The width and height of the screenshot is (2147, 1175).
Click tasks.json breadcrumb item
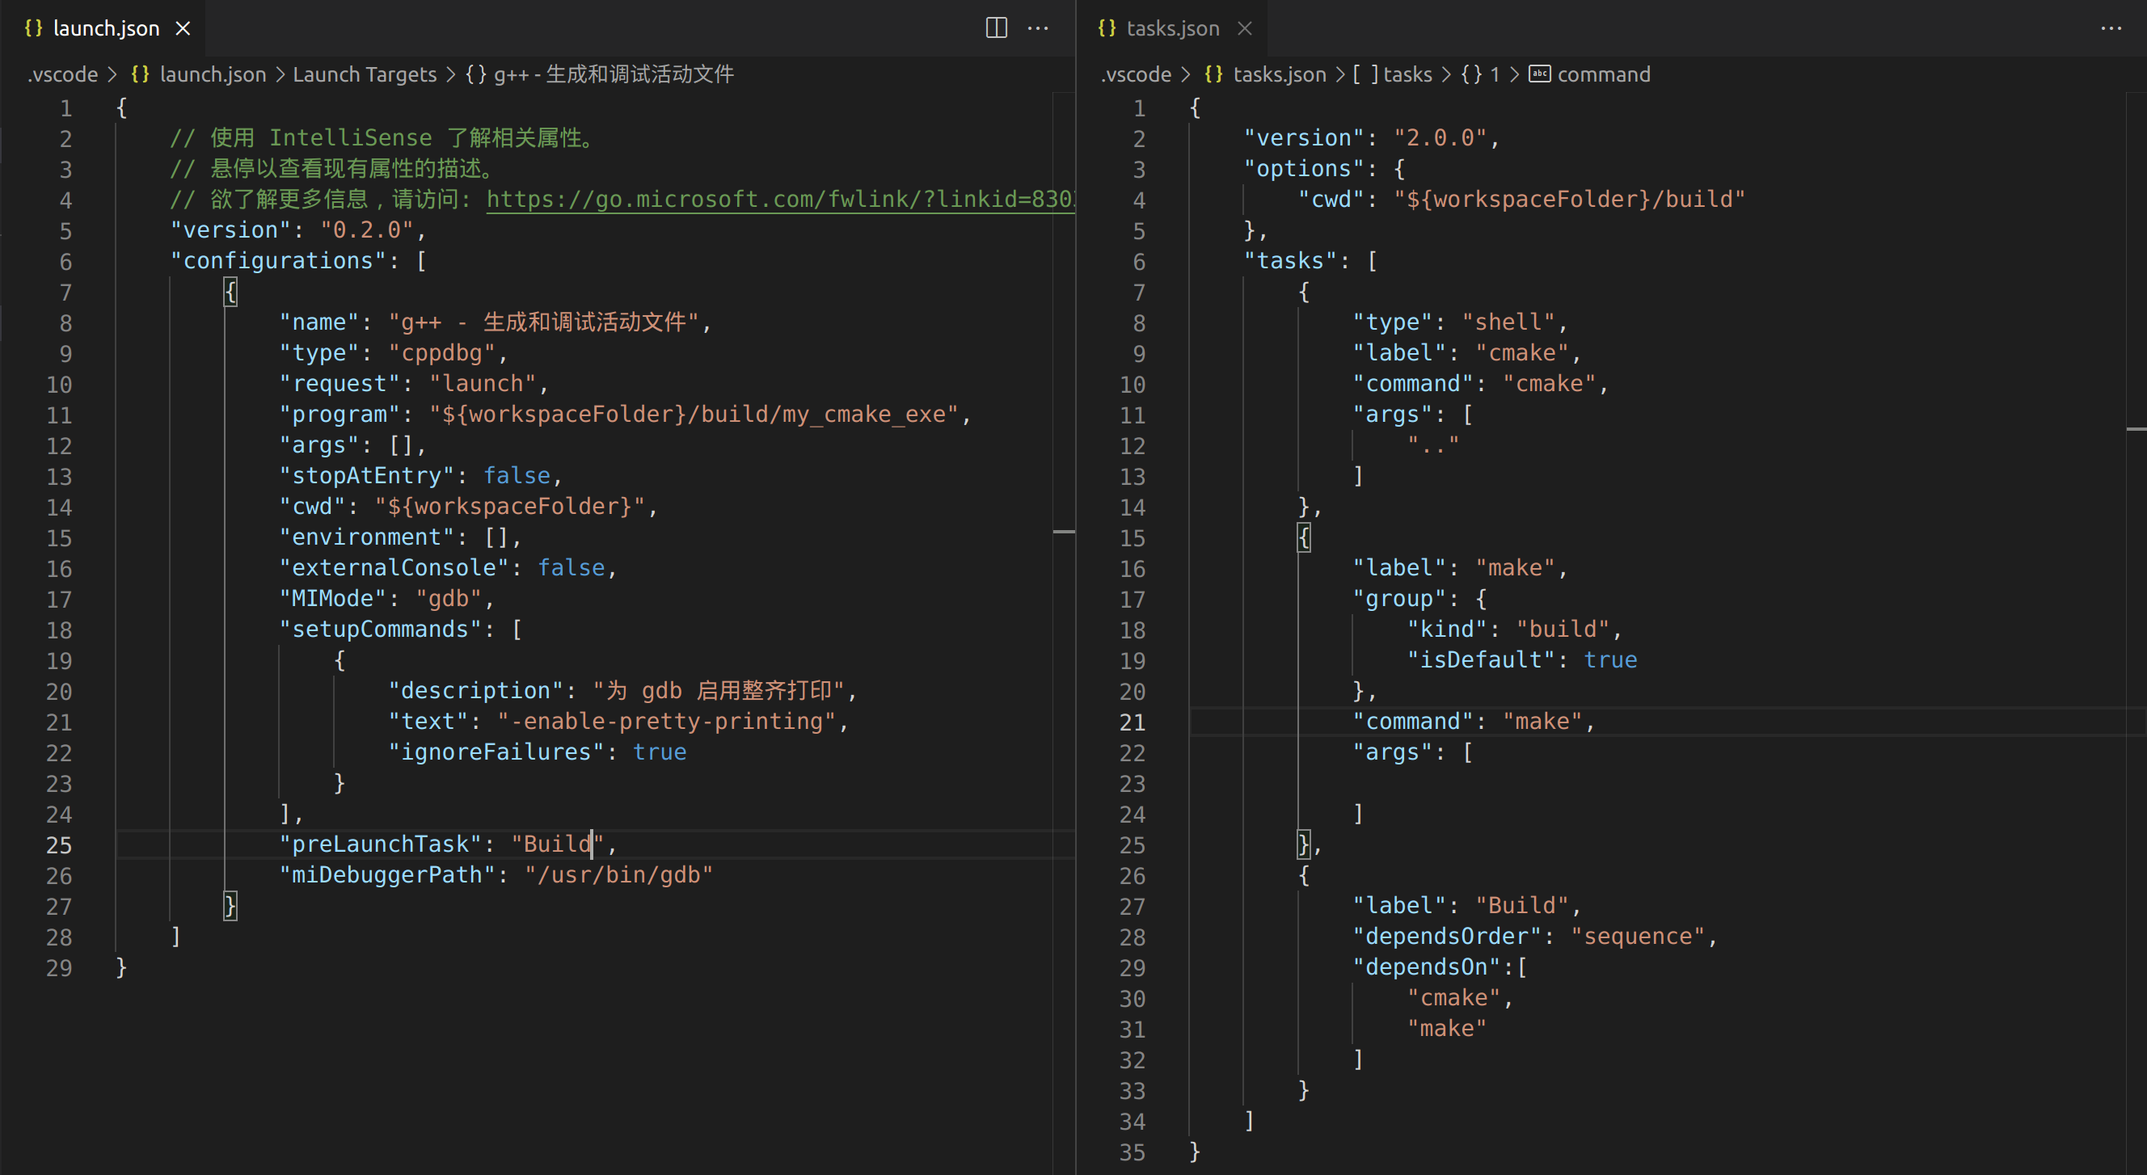tap(1280, 74)
